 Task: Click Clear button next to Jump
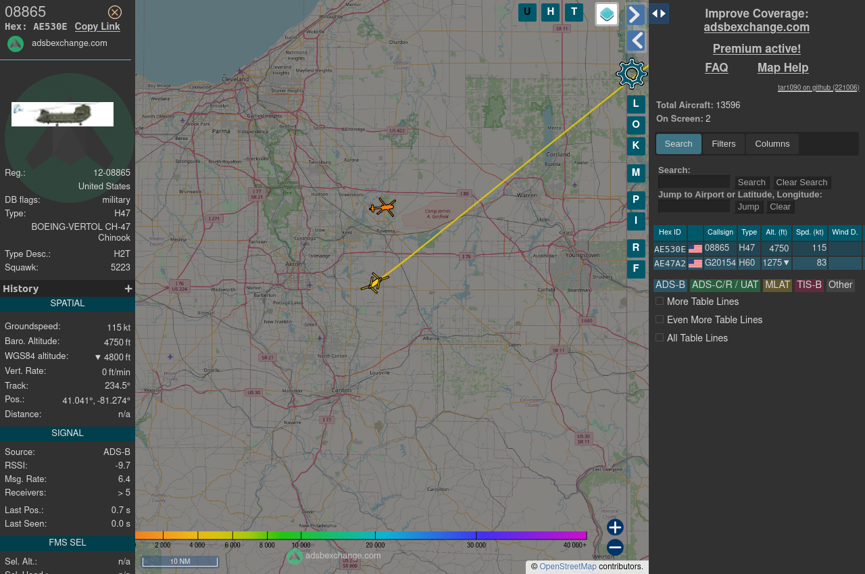(780, 207)
